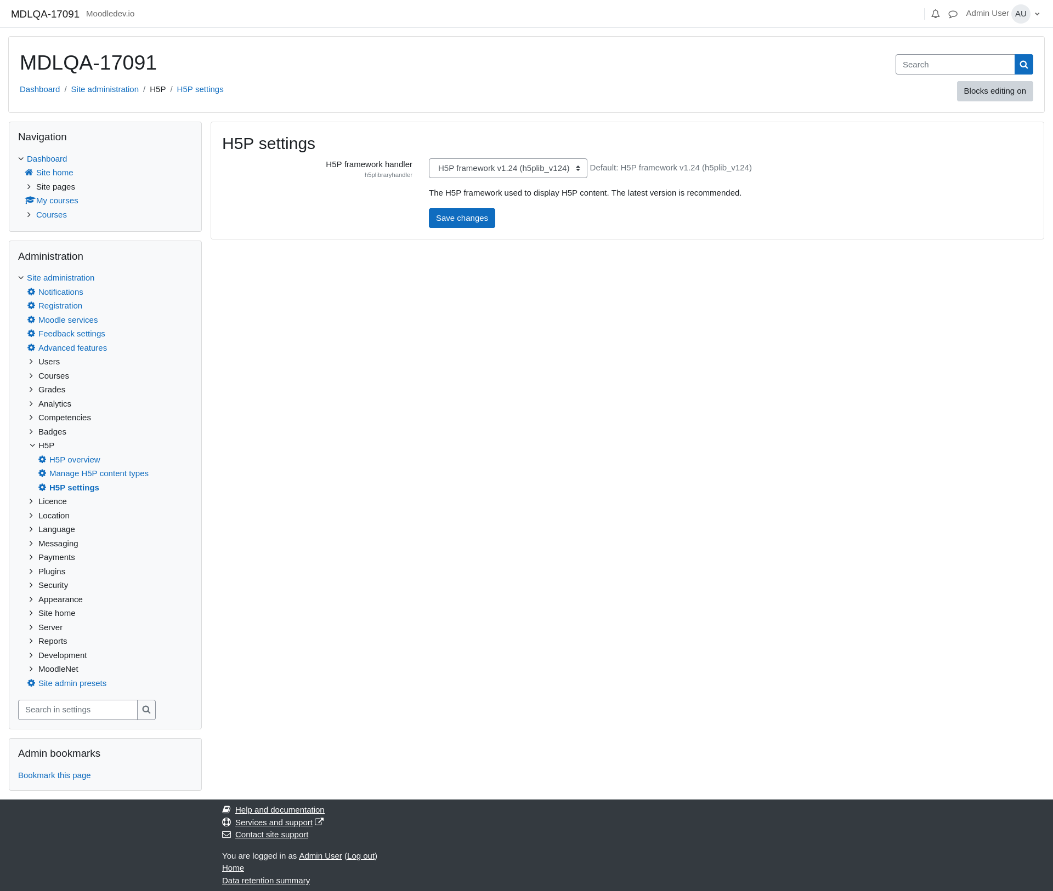Click the book icon beside Help and documentation
The image size is (1053, 891).
(227, 810)
